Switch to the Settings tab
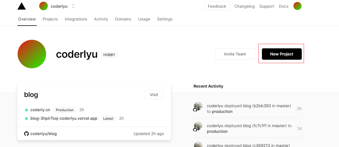Screen dimensions: 339x147 point(165,19)
